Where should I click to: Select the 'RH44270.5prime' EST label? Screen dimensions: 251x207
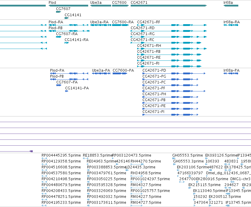point(146,161)
